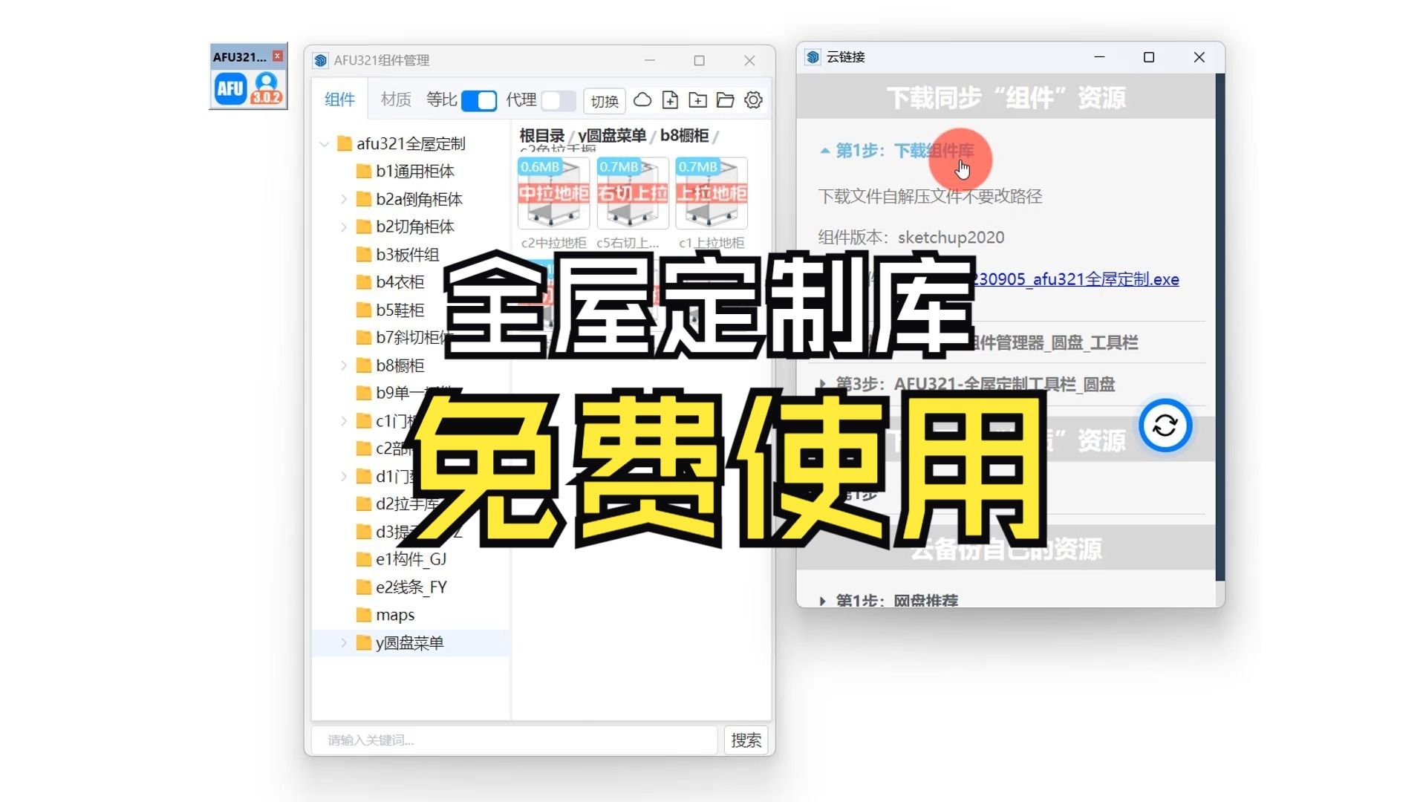Click the blue AFU logo icon

230,88
